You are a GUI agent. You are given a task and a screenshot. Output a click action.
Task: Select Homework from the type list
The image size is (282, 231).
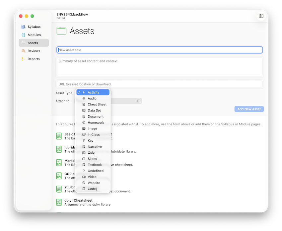click(96, 123)
